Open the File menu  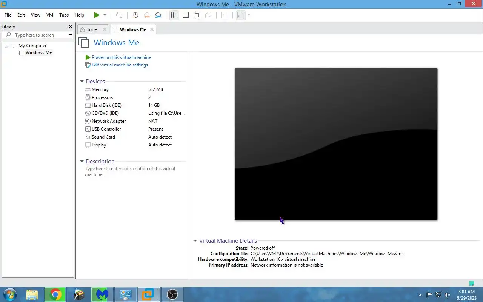click(x=8, y=15)
